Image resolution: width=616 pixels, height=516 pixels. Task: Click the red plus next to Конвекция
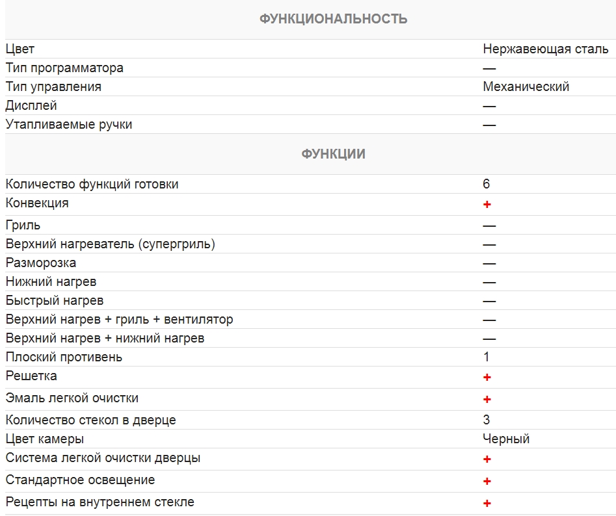pos(487,204)
